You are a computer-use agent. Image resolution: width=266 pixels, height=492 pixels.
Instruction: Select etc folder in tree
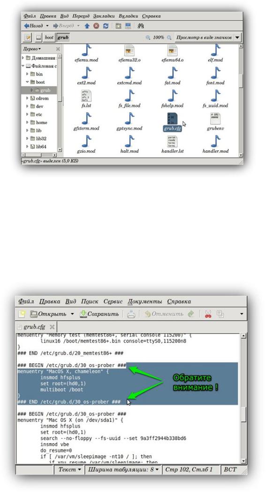click(x=39, y=115)
